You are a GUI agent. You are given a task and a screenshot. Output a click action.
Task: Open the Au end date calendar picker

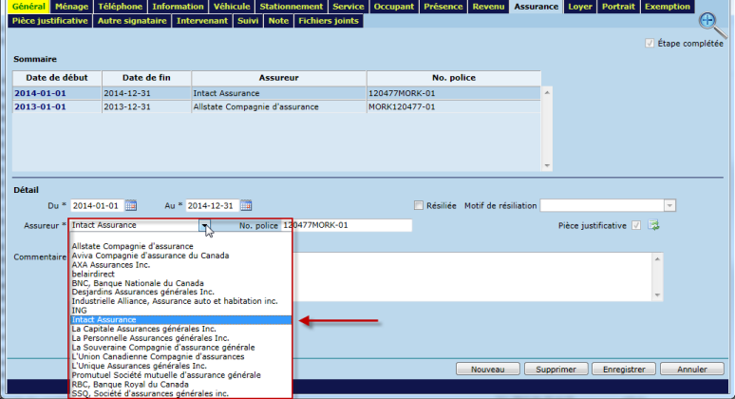246,205
